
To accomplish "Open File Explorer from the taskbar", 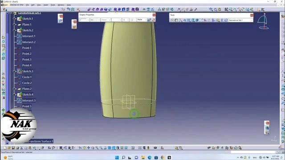I will point(143,157).
